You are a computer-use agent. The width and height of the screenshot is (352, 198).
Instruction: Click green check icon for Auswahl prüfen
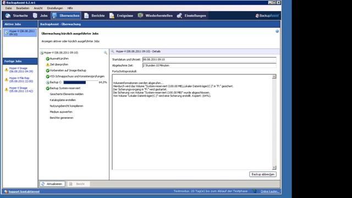point(48,59)
